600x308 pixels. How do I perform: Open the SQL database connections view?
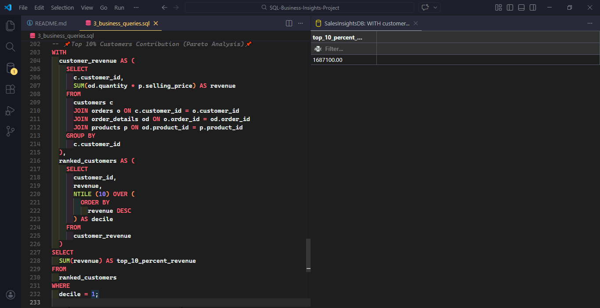[10, 68]
